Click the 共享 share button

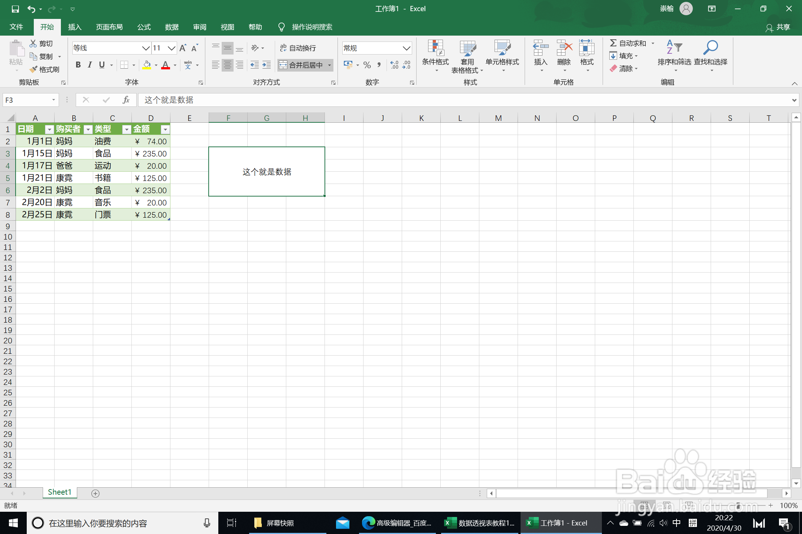point(778,27)
